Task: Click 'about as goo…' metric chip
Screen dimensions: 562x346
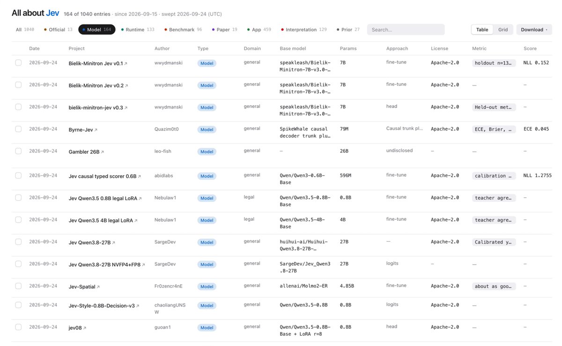Action: [494, 286]
